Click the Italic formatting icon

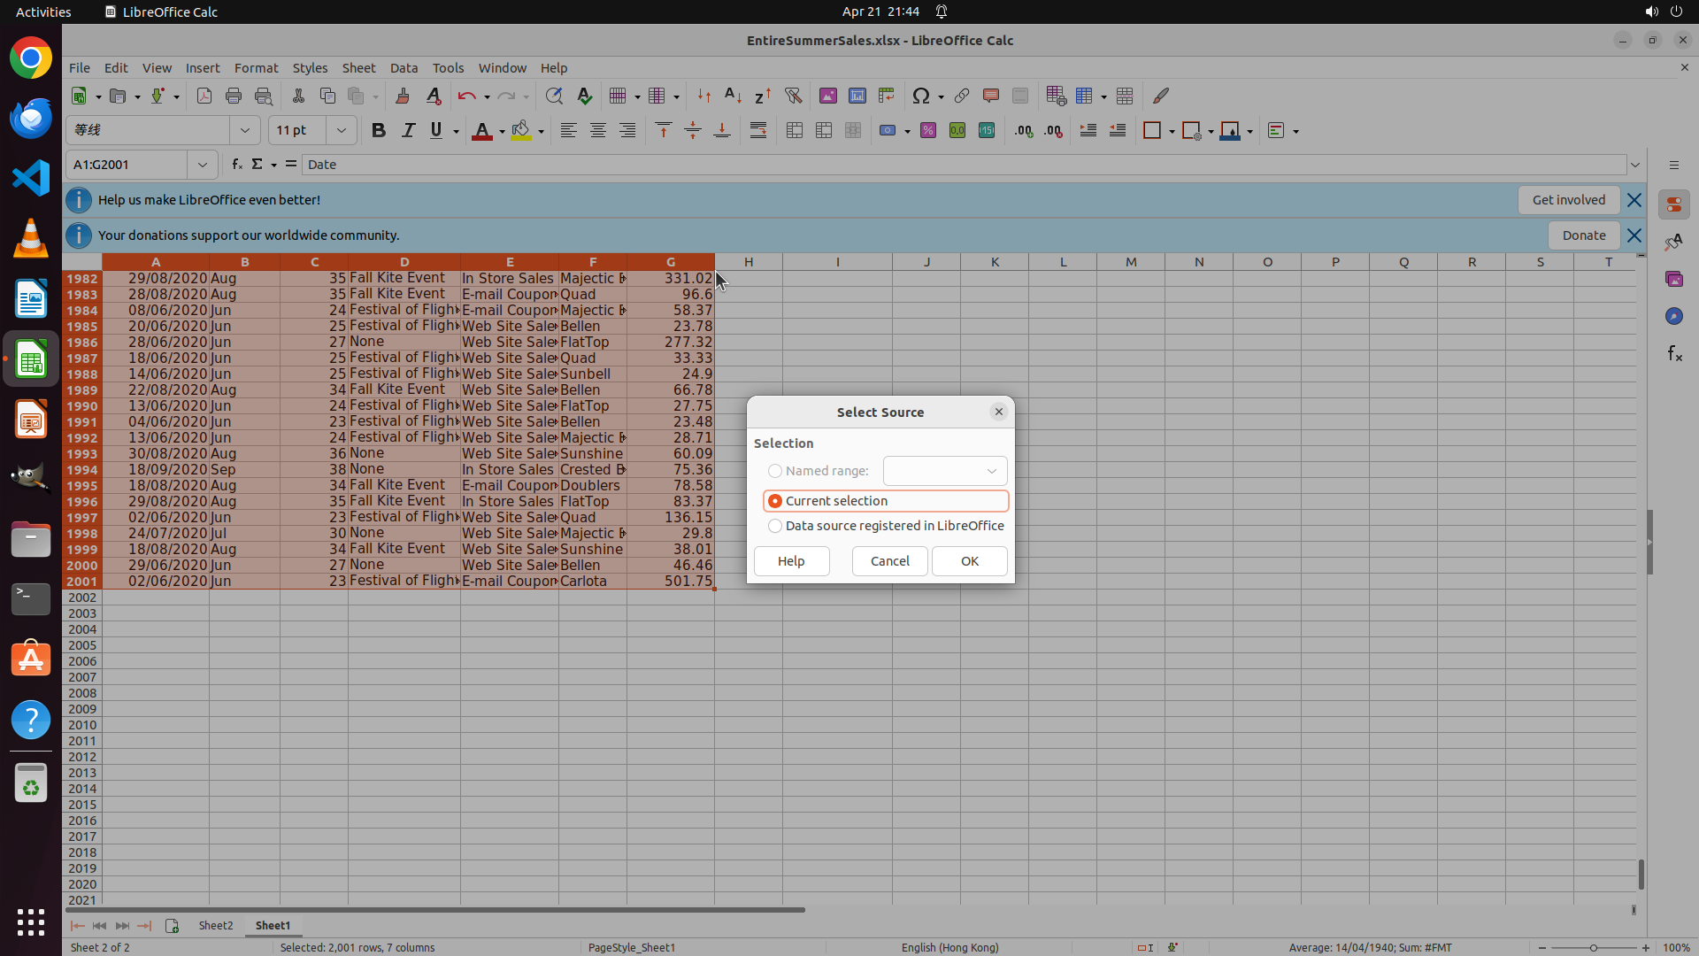pos(408,131)
